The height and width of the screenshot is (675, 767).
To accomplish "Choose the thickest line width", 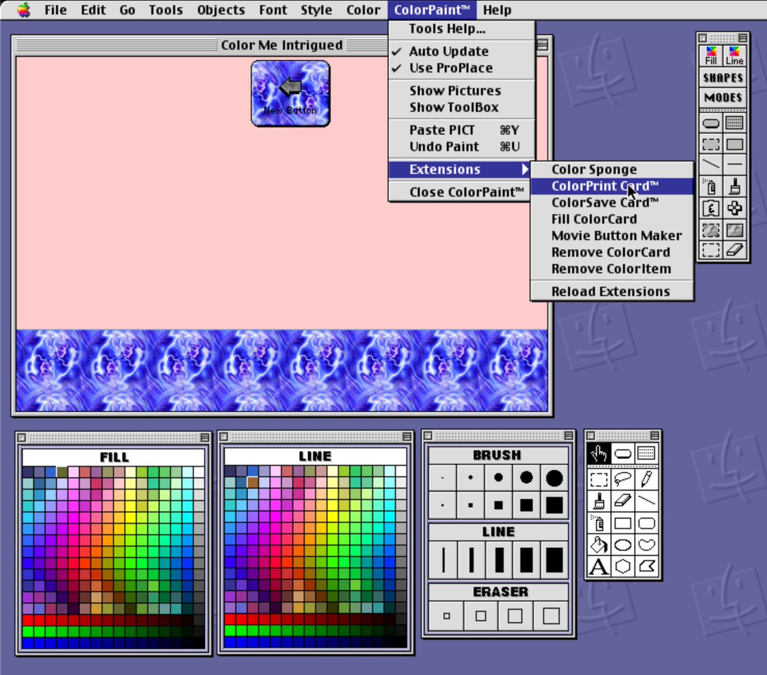I will tap(554, 560).
